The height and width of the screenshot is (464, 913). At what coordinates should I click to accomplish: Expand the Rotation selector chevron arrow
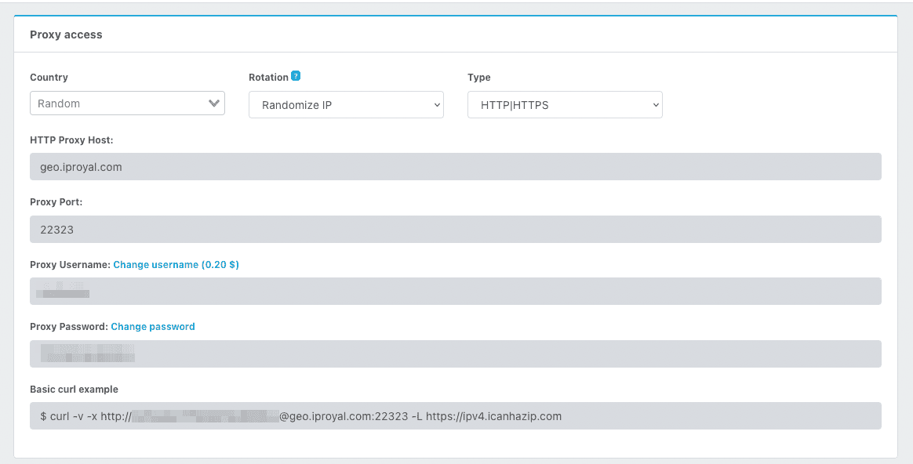tap(436, 104)
